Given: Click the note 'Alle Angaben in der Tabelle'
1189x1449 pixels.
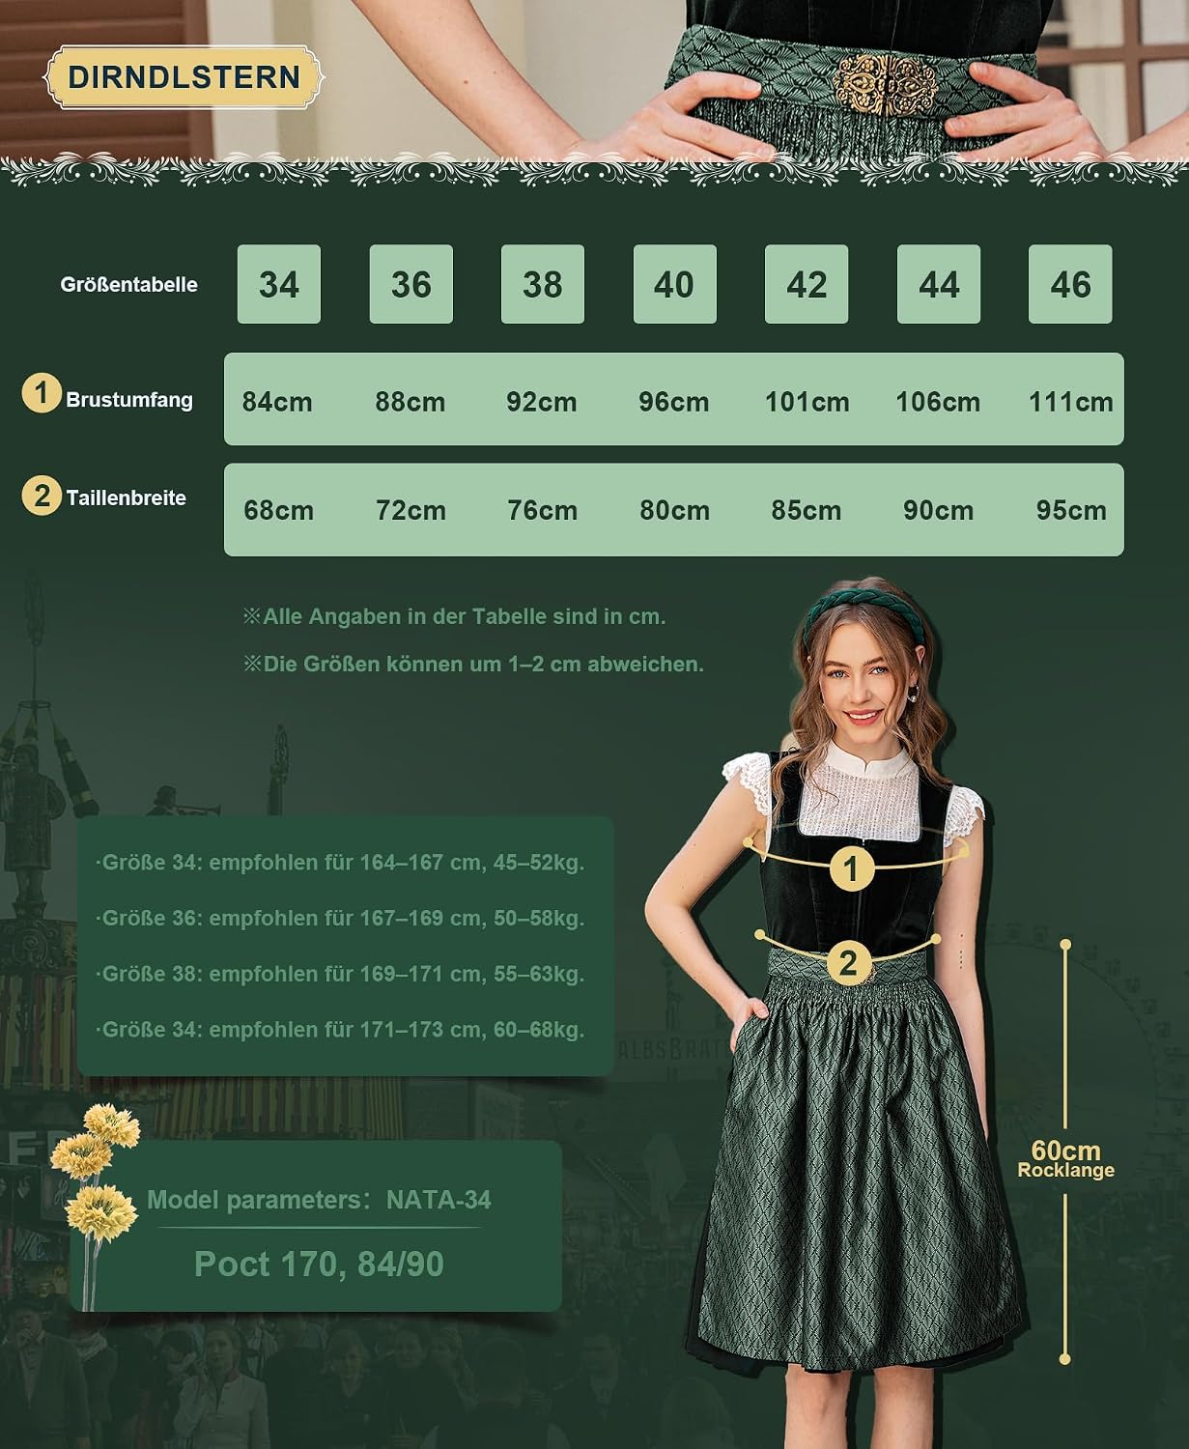Looking at the screenshot, I should click(x=454, y=616).
